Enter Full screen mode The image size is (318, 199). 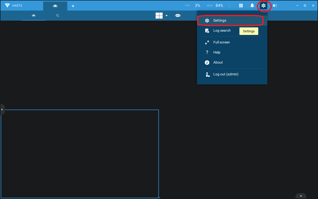[221, 42]
